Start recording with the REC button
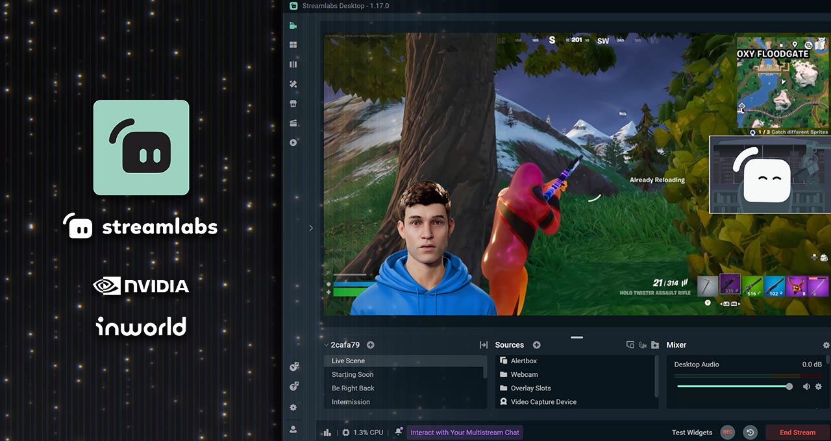The image size is (831, 441). 727,432
